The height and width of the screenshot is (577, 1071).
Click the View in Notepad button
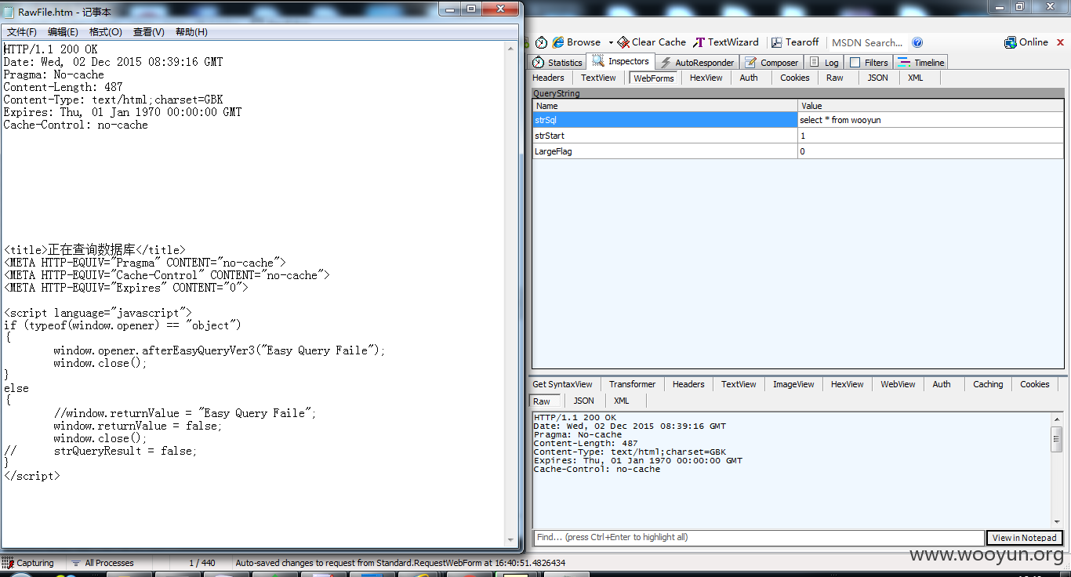click(1024, 538)
